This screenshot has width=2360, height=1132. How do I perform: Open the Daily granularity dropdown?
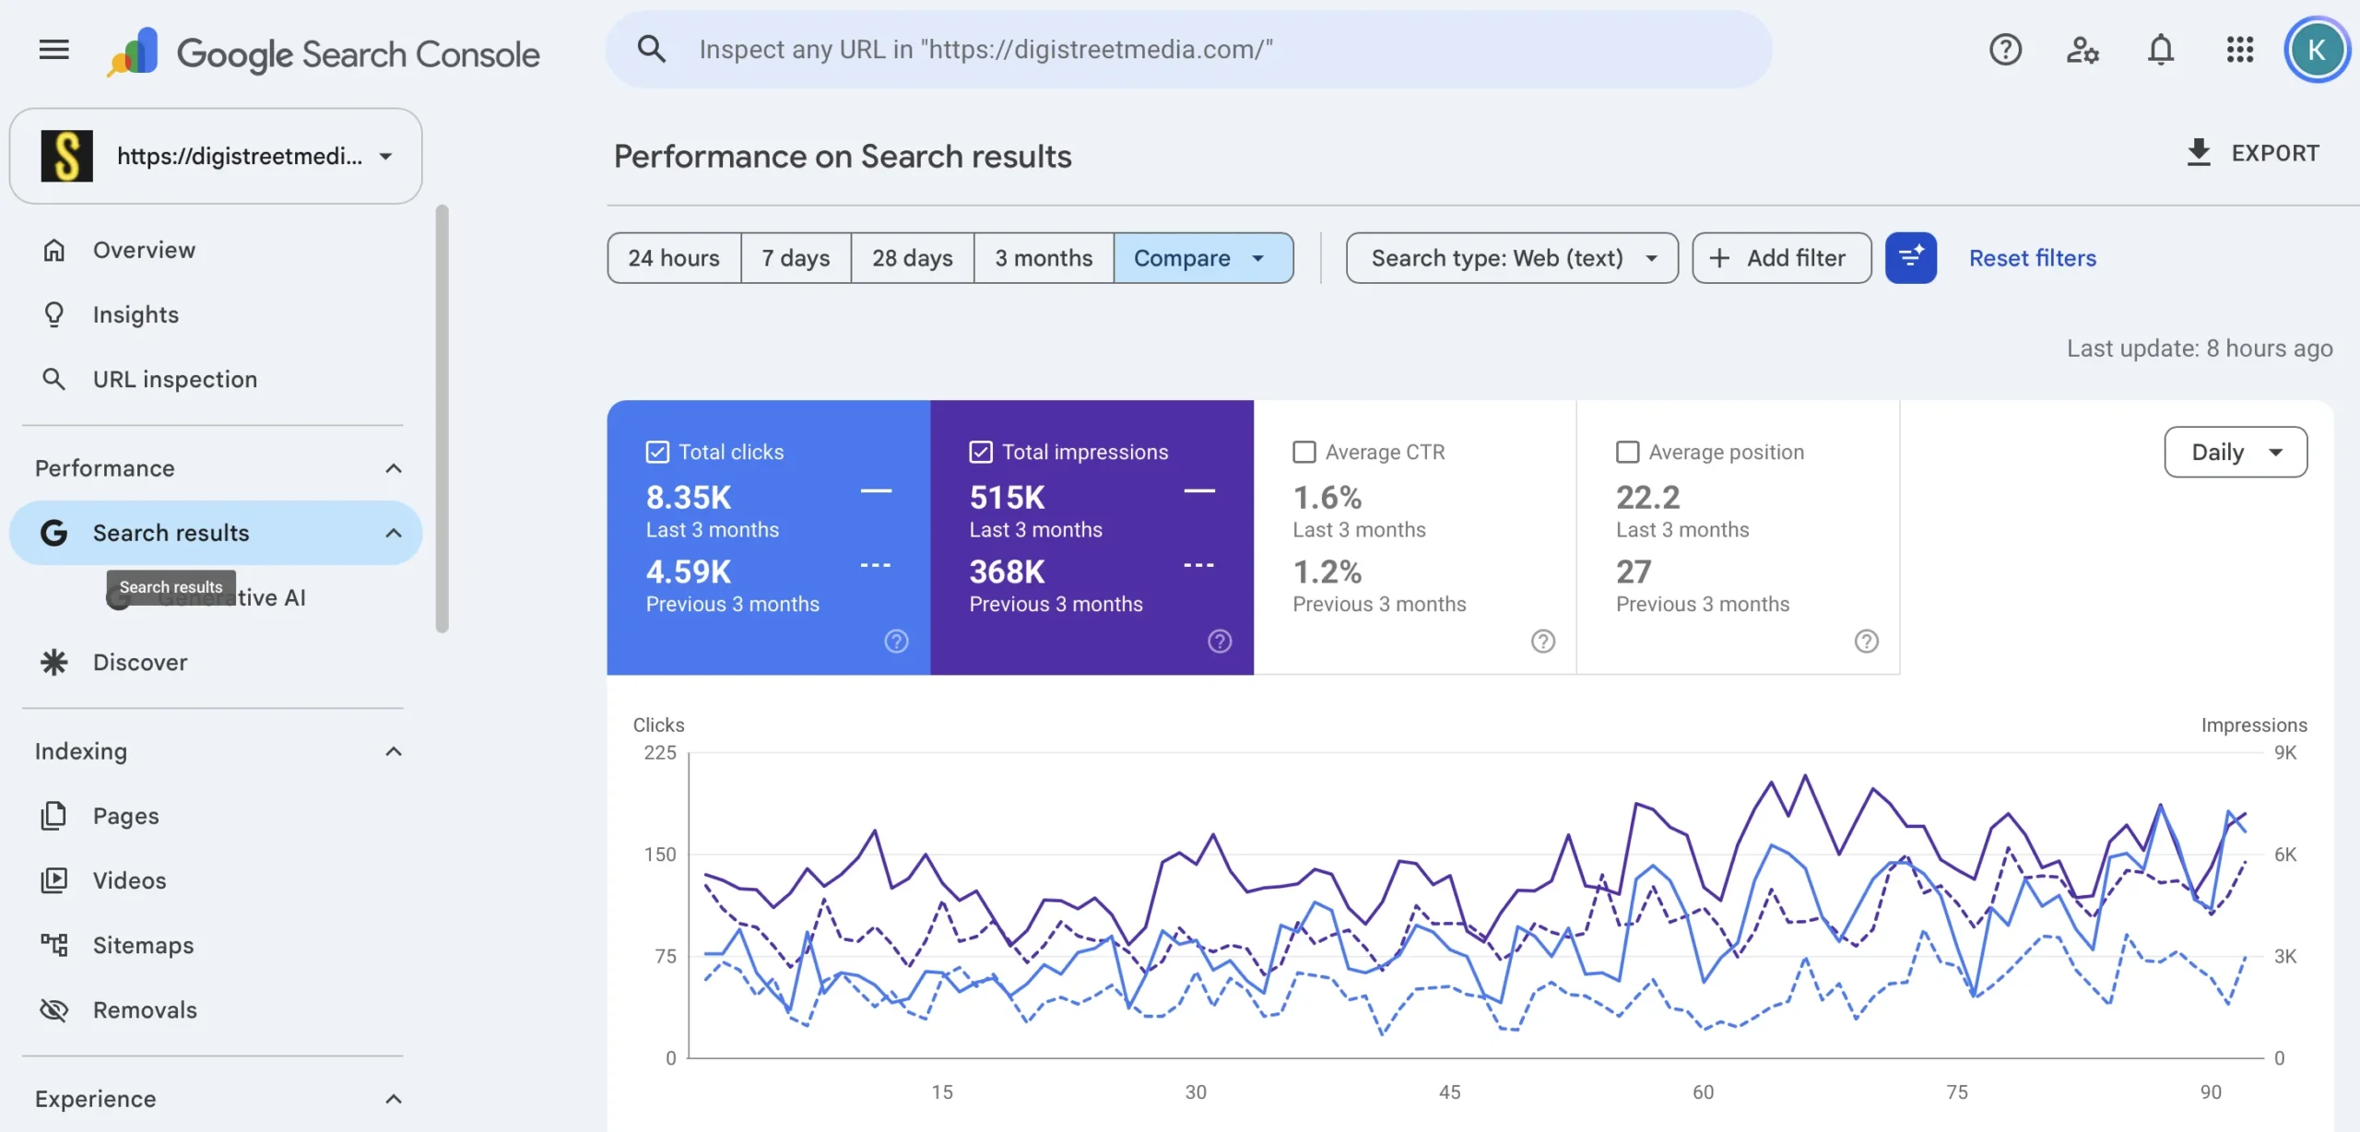2236,452
